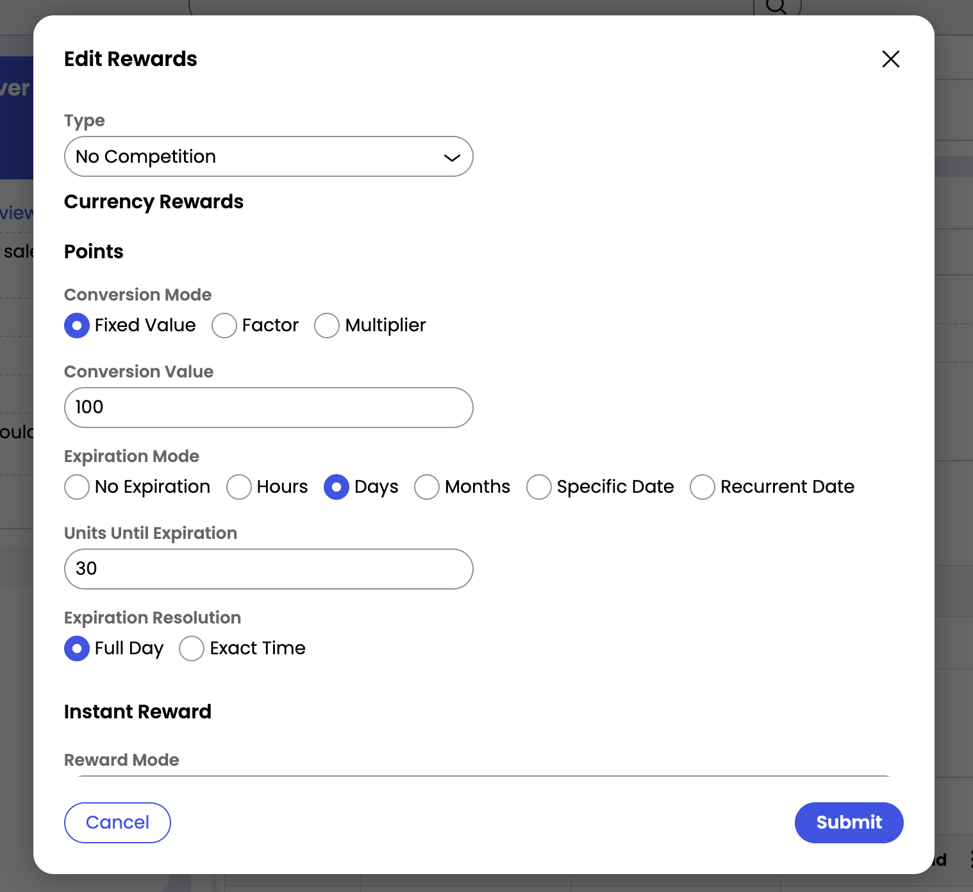Submit the rewards form
973x892 pixels.
[x=849, y=823]
